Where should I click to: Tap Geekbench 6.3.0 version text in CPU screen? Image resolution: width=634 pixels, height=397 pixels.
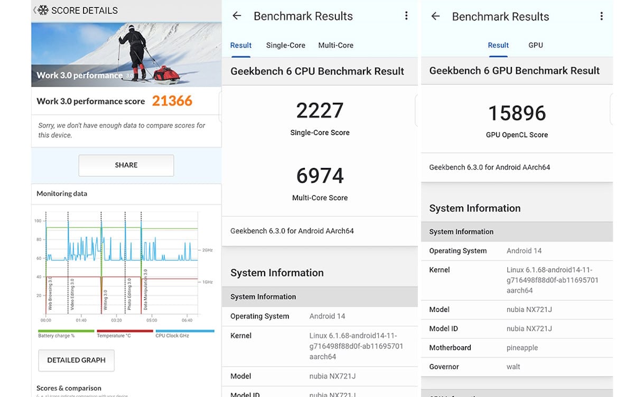[x=292, y=231]
